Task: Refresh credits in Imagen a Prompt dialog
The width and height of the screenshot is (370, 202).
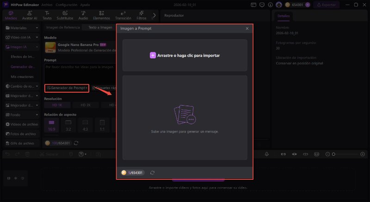Action: click(x=153, y=173)
